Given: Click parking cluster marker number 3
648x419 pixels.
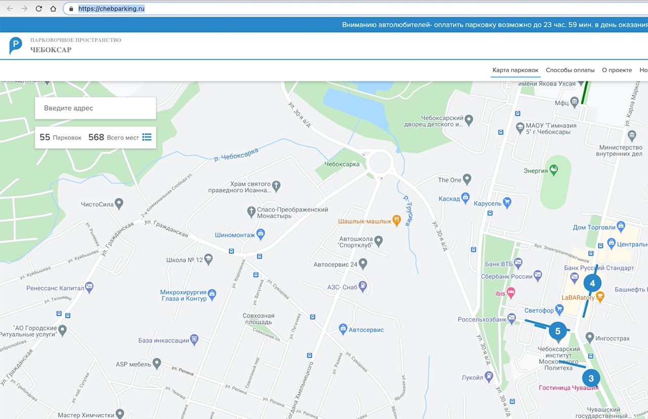Looking at the screenshot, I should (591, 378).
